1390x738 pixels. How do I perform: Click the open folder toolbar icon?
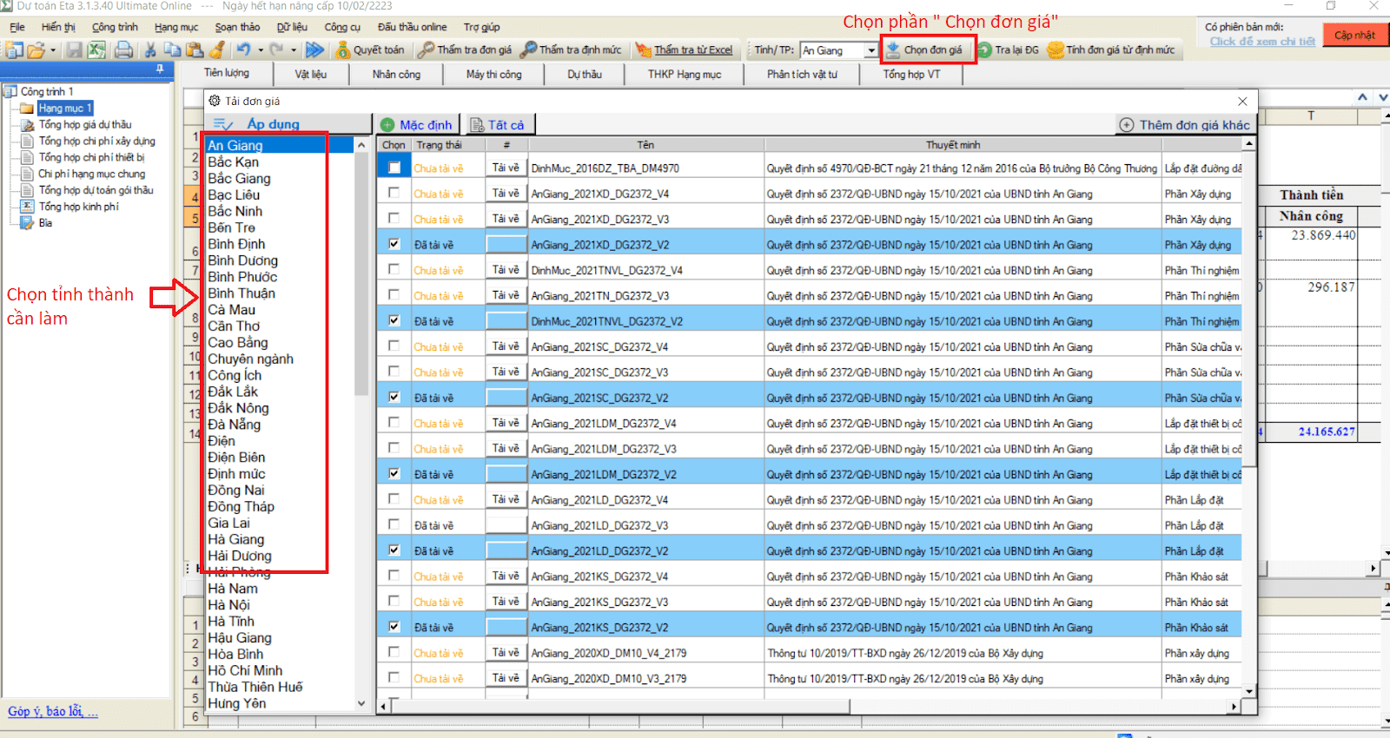tap(36, 50)
